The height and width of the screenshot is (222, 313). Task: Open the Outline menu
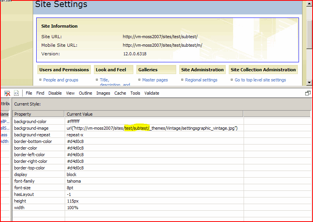(x=85, y=93)
